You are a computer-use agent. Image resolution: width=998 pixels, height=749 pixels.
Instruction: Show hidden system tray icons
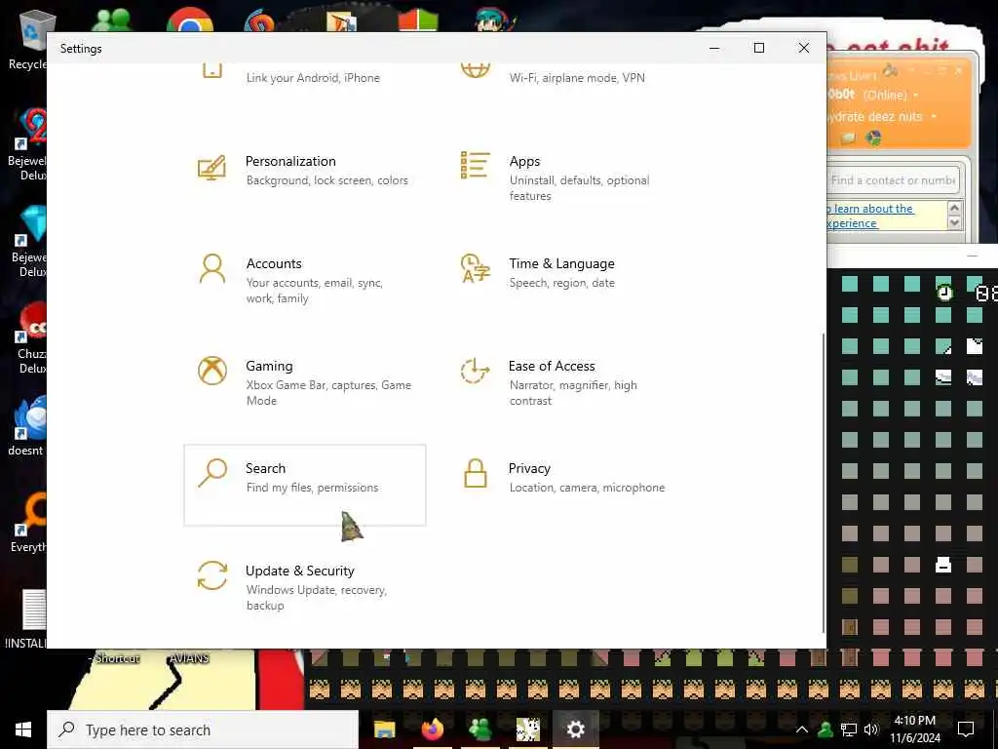(802, 729)
